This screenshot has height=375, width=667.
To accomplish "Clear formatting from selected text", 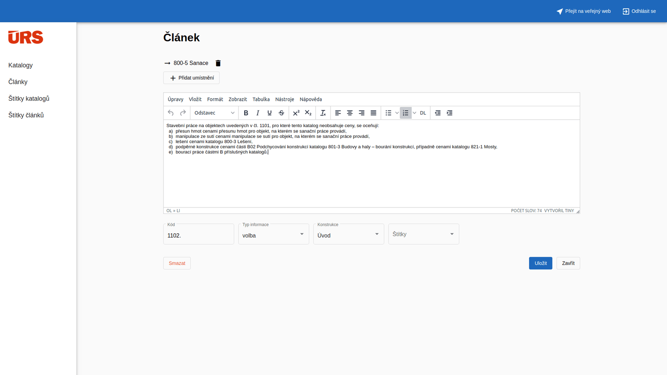I will pos(323,113).
